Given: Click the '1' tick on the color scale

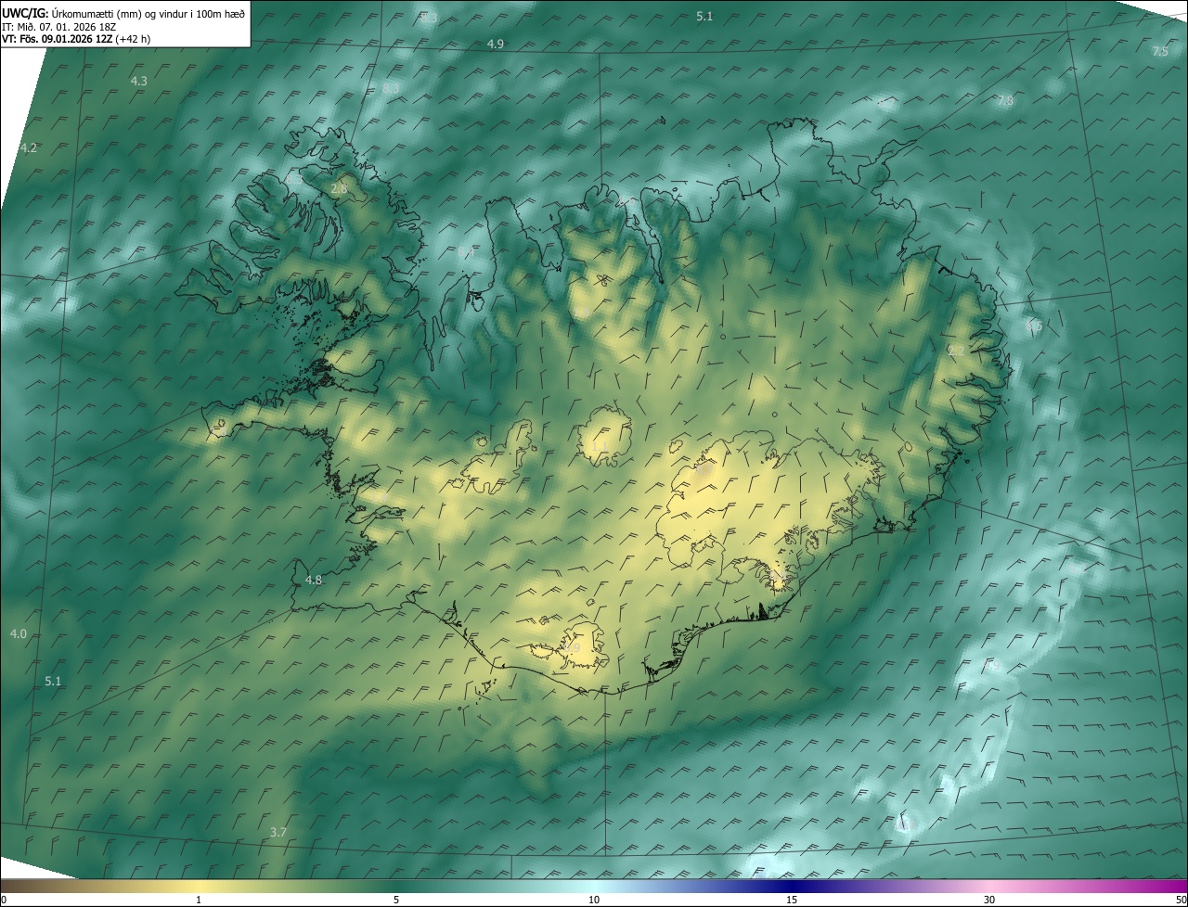Looking at the screenshot, I should point(199,901).
